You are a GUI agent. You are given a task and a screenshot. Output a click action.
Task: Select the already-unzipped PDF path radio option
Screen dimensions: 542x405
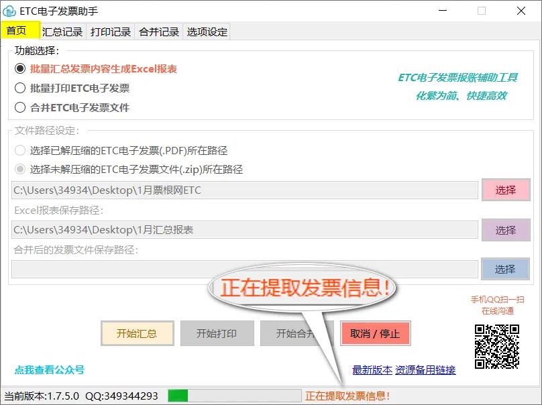point(121,150)
